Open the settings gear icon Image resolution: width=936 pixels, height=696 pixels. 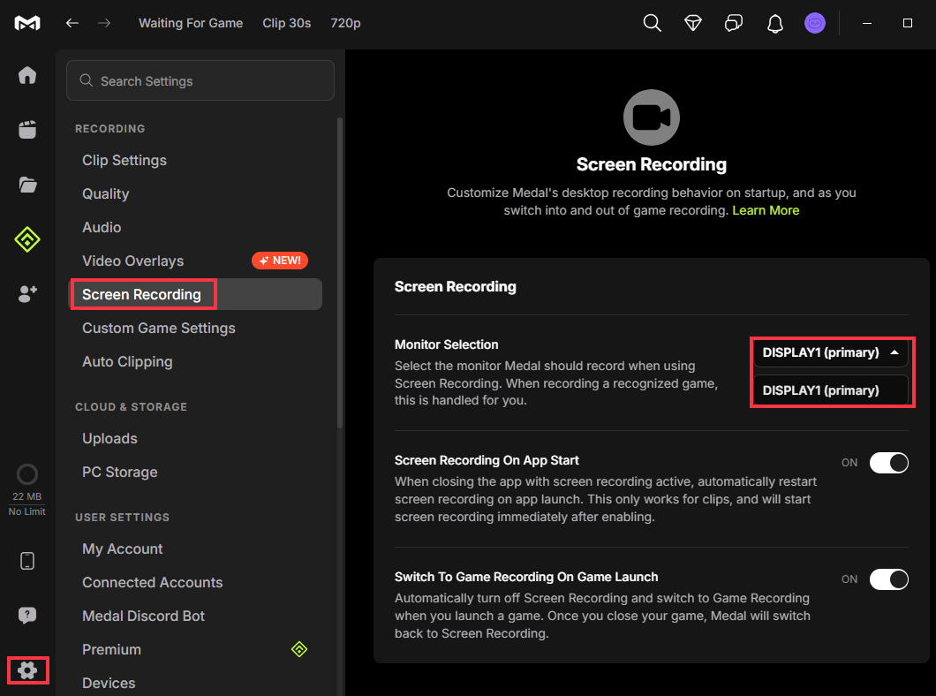(27, 670)
